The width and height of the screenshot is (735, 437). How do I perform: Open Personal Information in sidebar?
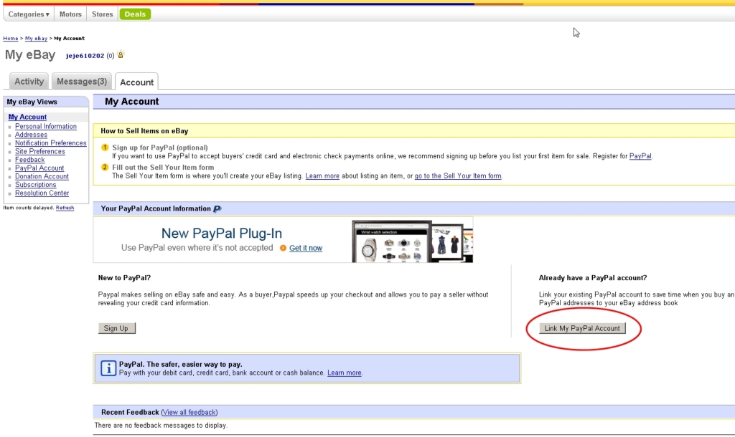click(x=45, y=126)
